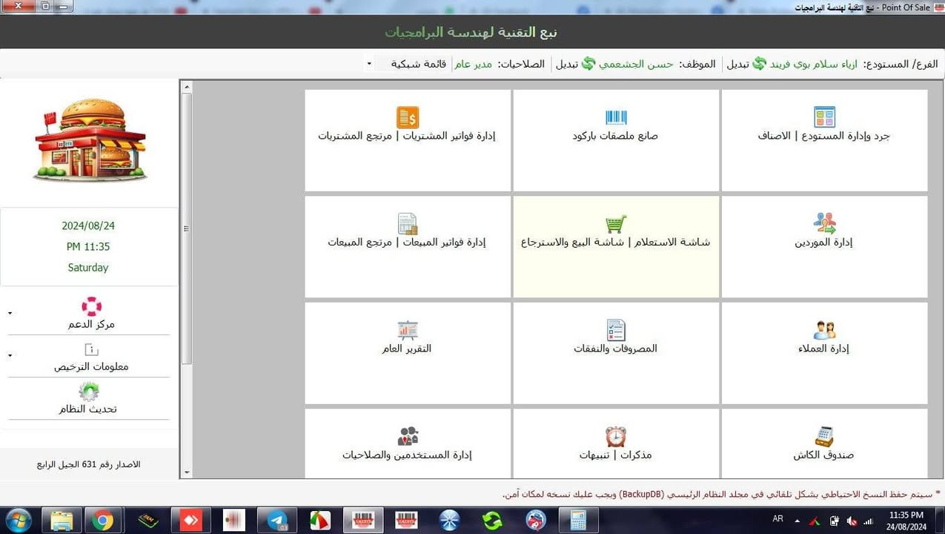Click the volume icon in system tray
Viewport: 945px width, 534px height.
[852, 521]
